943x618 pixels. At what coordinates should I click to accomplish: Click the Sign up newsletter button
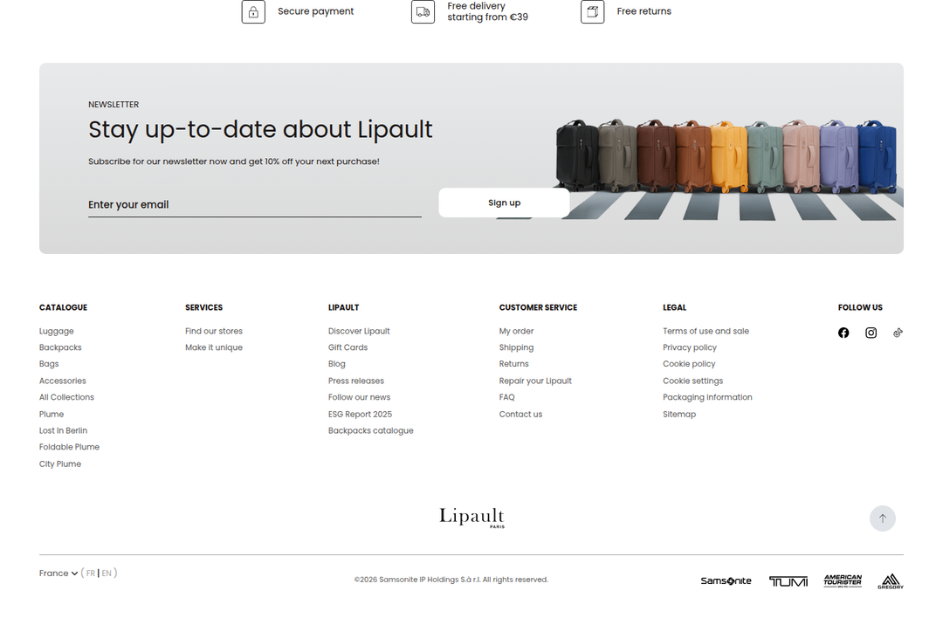pyautogui.click(x=504, y=203)
